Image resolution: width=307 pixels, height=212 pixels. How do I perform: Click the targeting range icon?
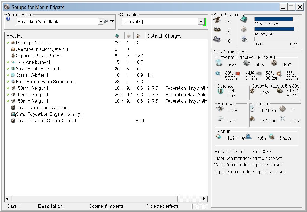[252, 109]
